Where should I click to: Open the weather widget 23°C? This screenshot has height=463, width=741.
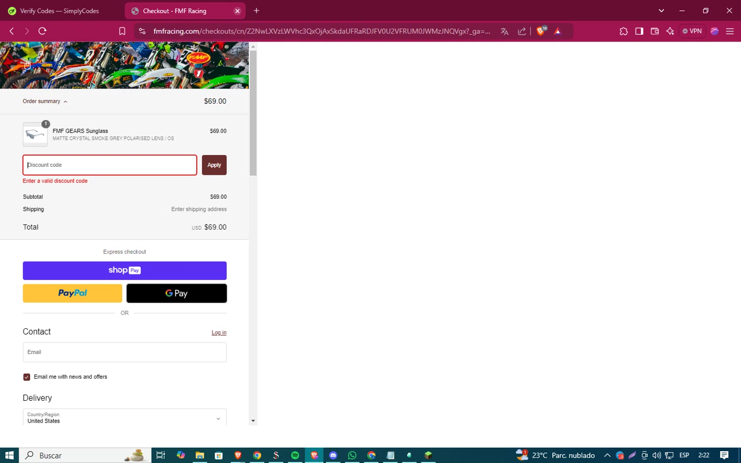[x=555, y=455]
